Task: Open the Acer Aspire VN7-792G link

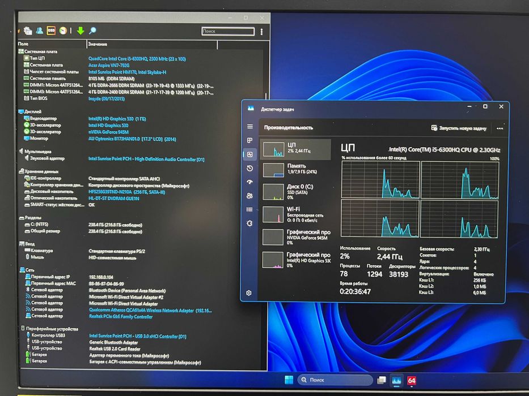Action: point(109,65)
